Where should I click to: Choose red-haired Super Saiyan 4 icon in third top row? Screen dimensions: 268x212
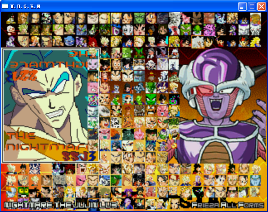93,41
